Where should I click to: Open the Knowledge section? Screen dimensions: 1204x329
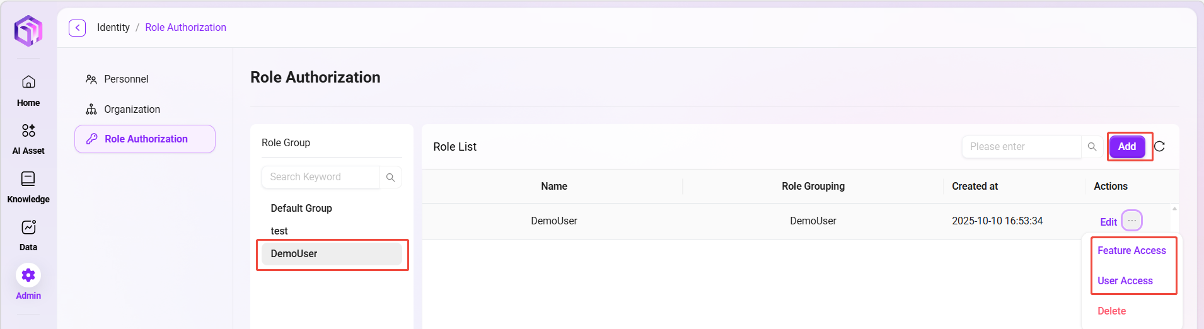[28, 187]
